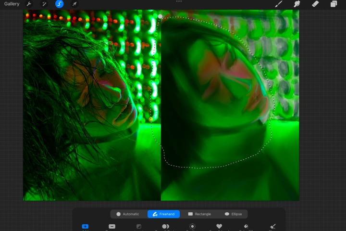This screenshot has width=346, height=231.
Task: Select the Eraser tool
Action: (315, 4)
